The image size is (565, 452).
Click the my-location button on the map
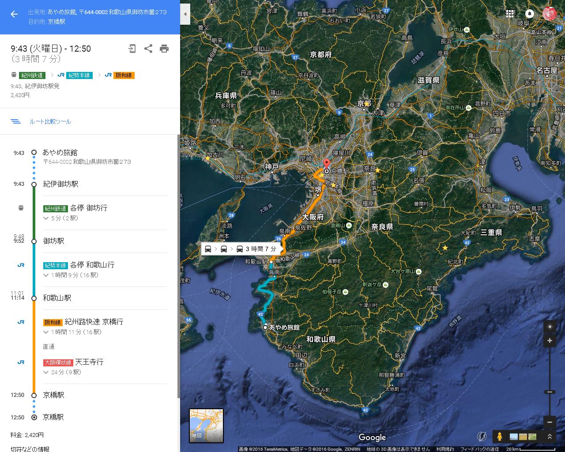point(550,327)
